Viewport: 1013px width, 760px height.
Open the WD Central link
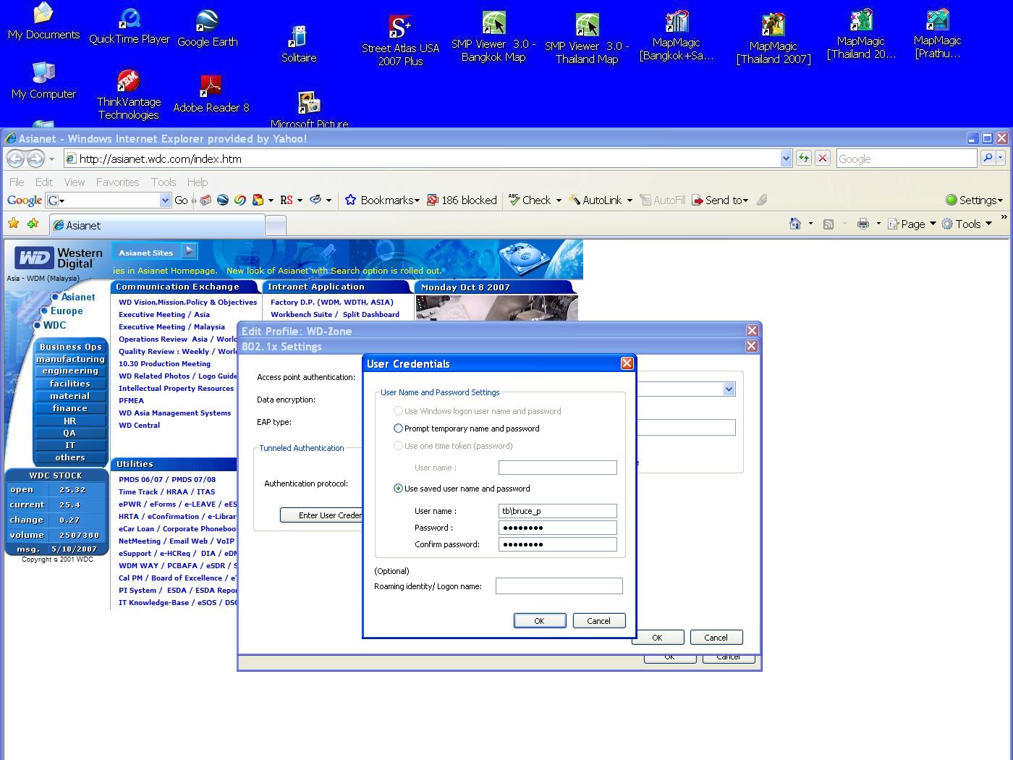[140, 426]
